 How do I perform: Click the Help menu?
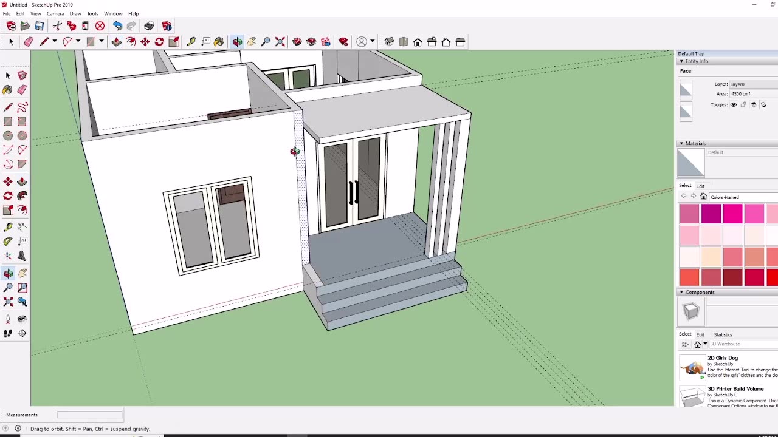click(133, 13)
